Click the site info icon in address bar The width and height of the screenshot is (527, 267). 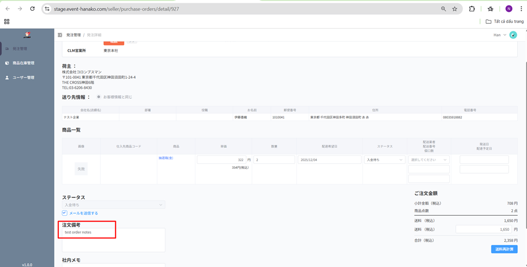point(47,9)
